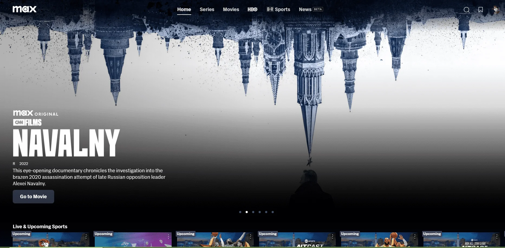Open three-dot menu on the purple Upcoming card

(168, 237)
